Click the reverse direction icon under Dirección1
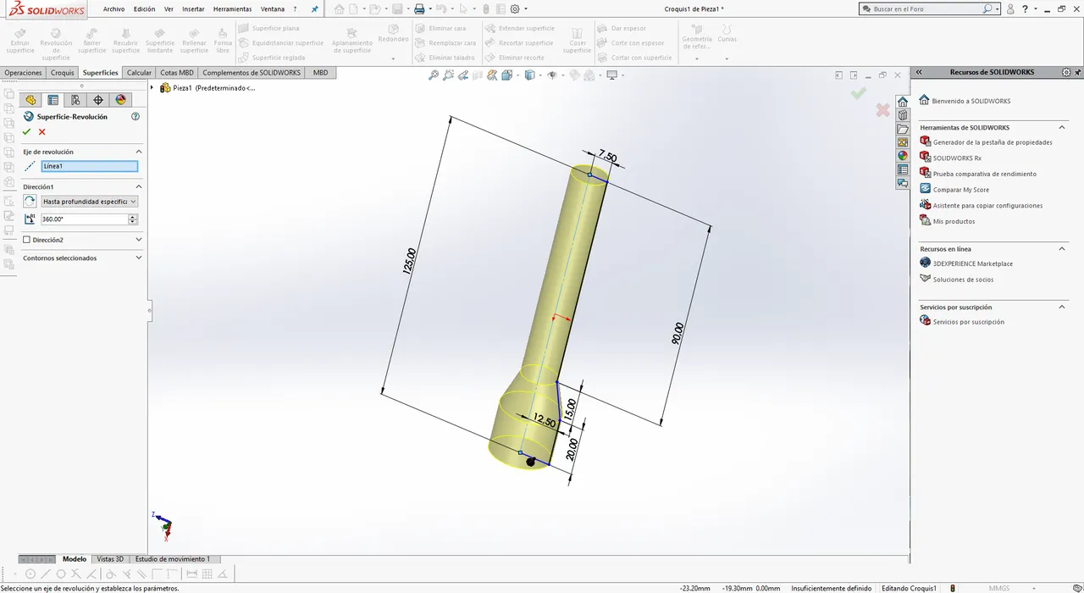 [30, 202]
